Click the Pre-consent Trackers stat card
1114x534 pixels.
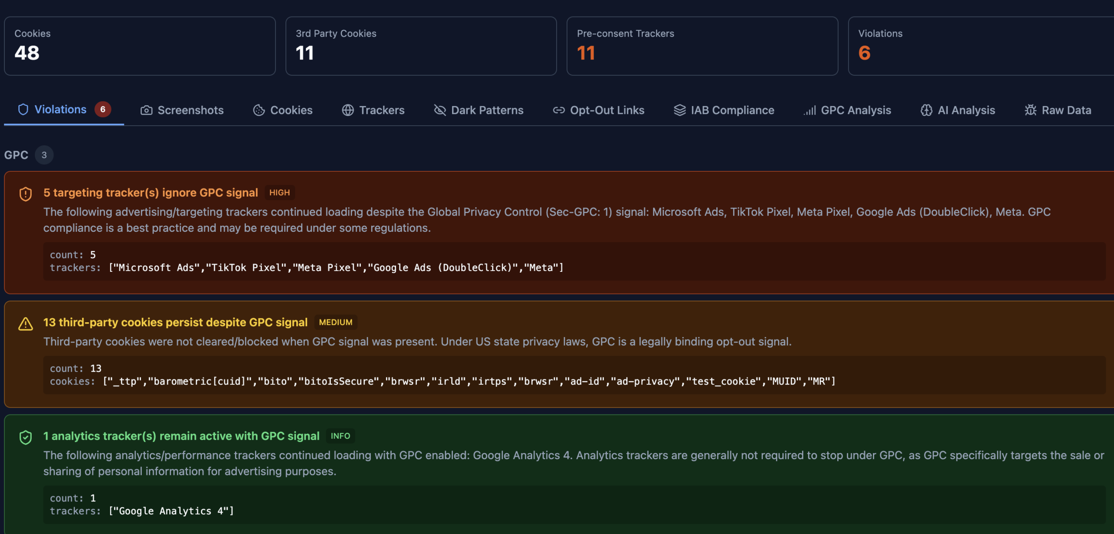pyautogui.click(x=702, y=46)
